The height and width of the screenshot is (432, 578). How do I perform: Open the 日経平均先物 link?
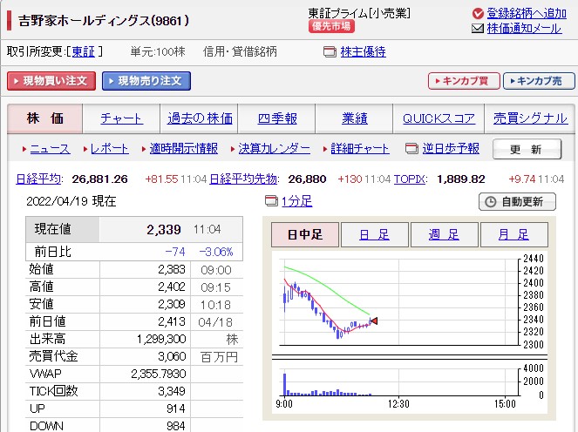(243, 179)
